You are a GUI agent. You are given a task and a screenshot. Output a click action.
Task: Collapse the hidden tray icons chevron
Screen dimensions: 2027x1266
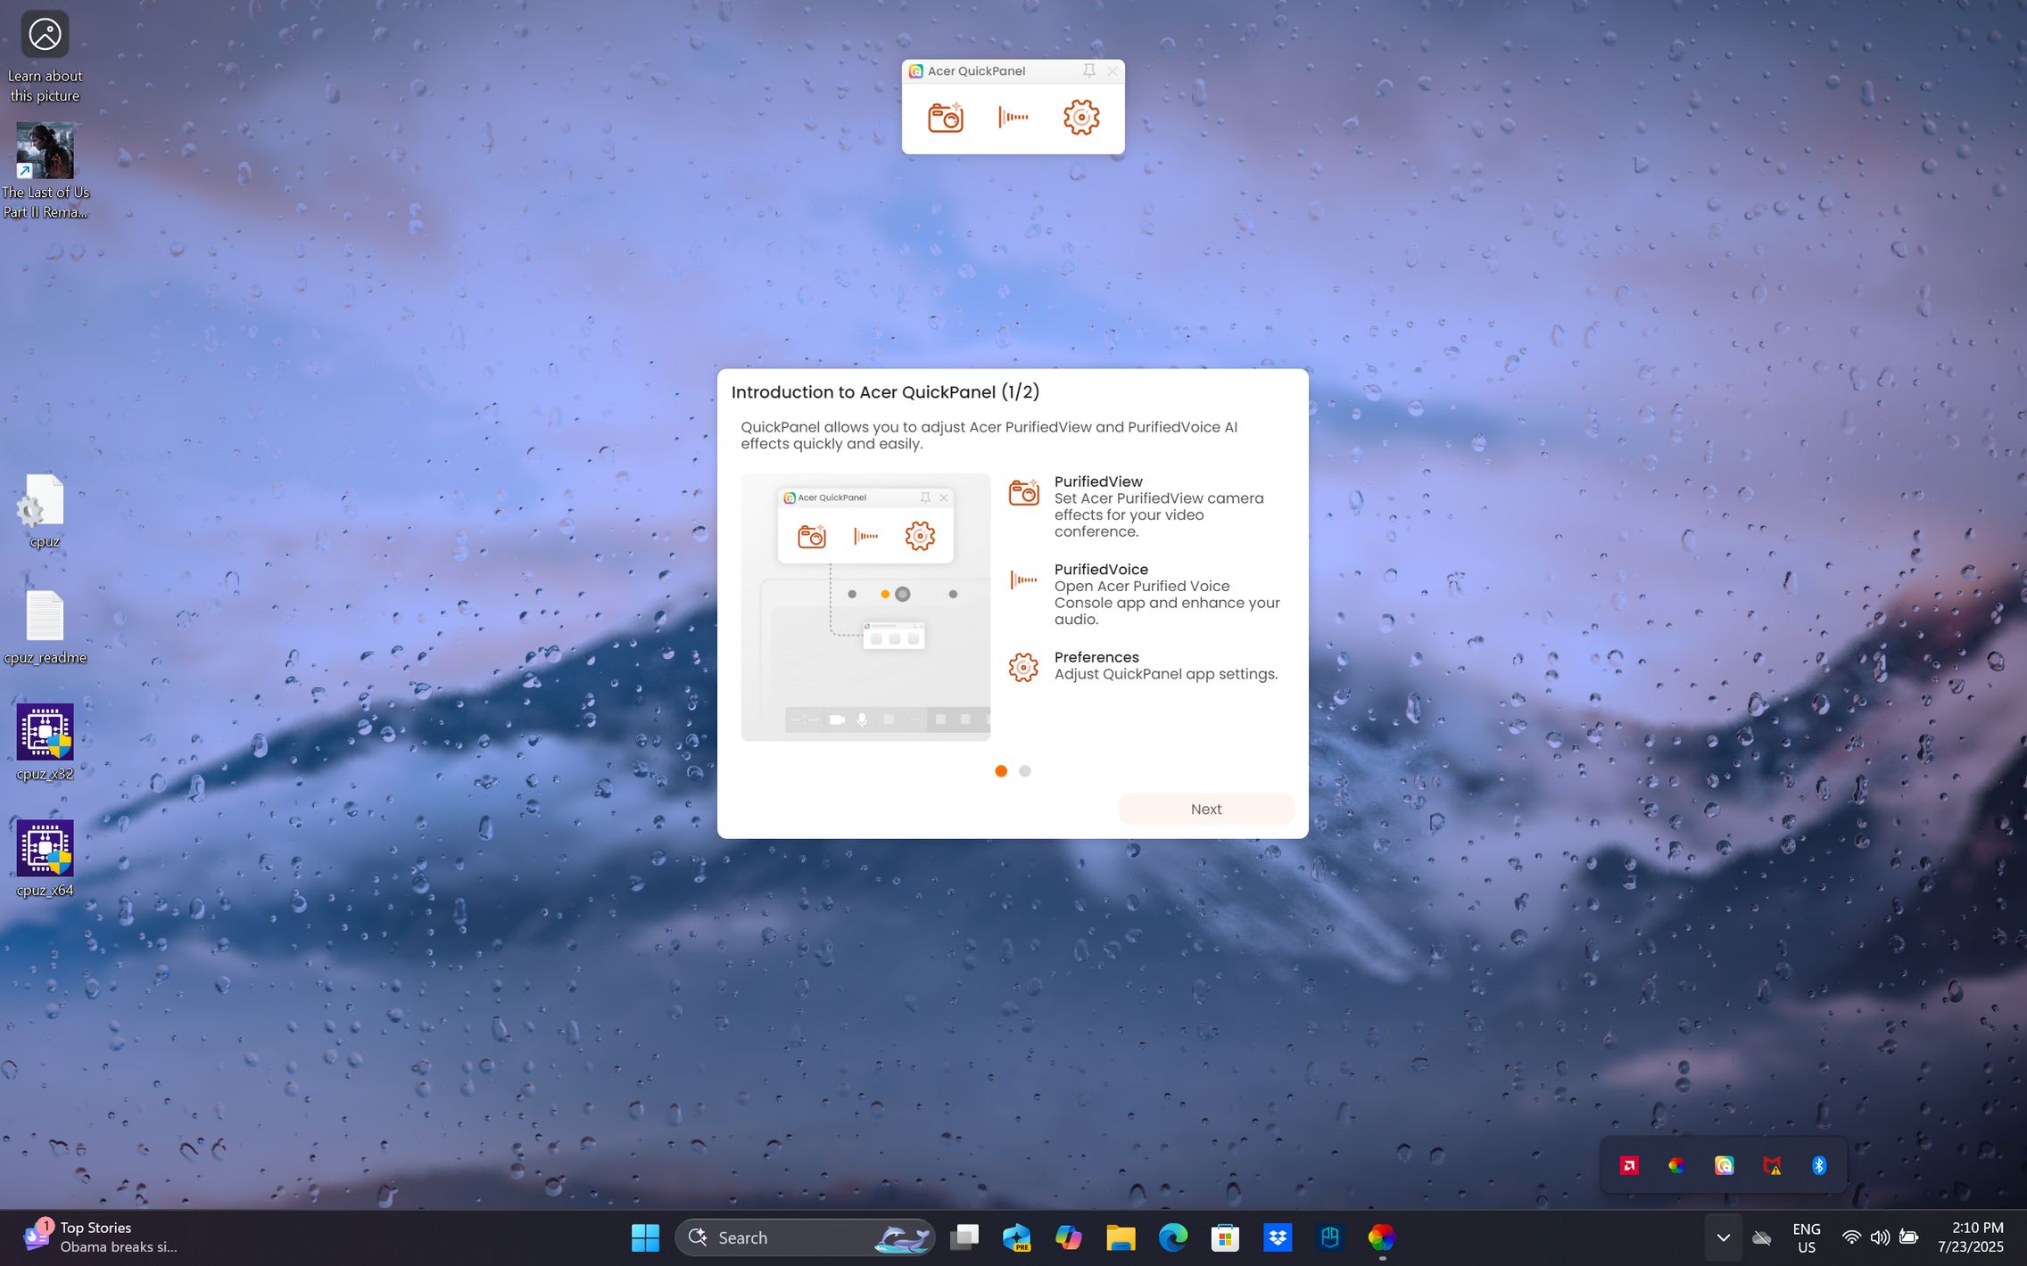click(x=1723, y=1237)
